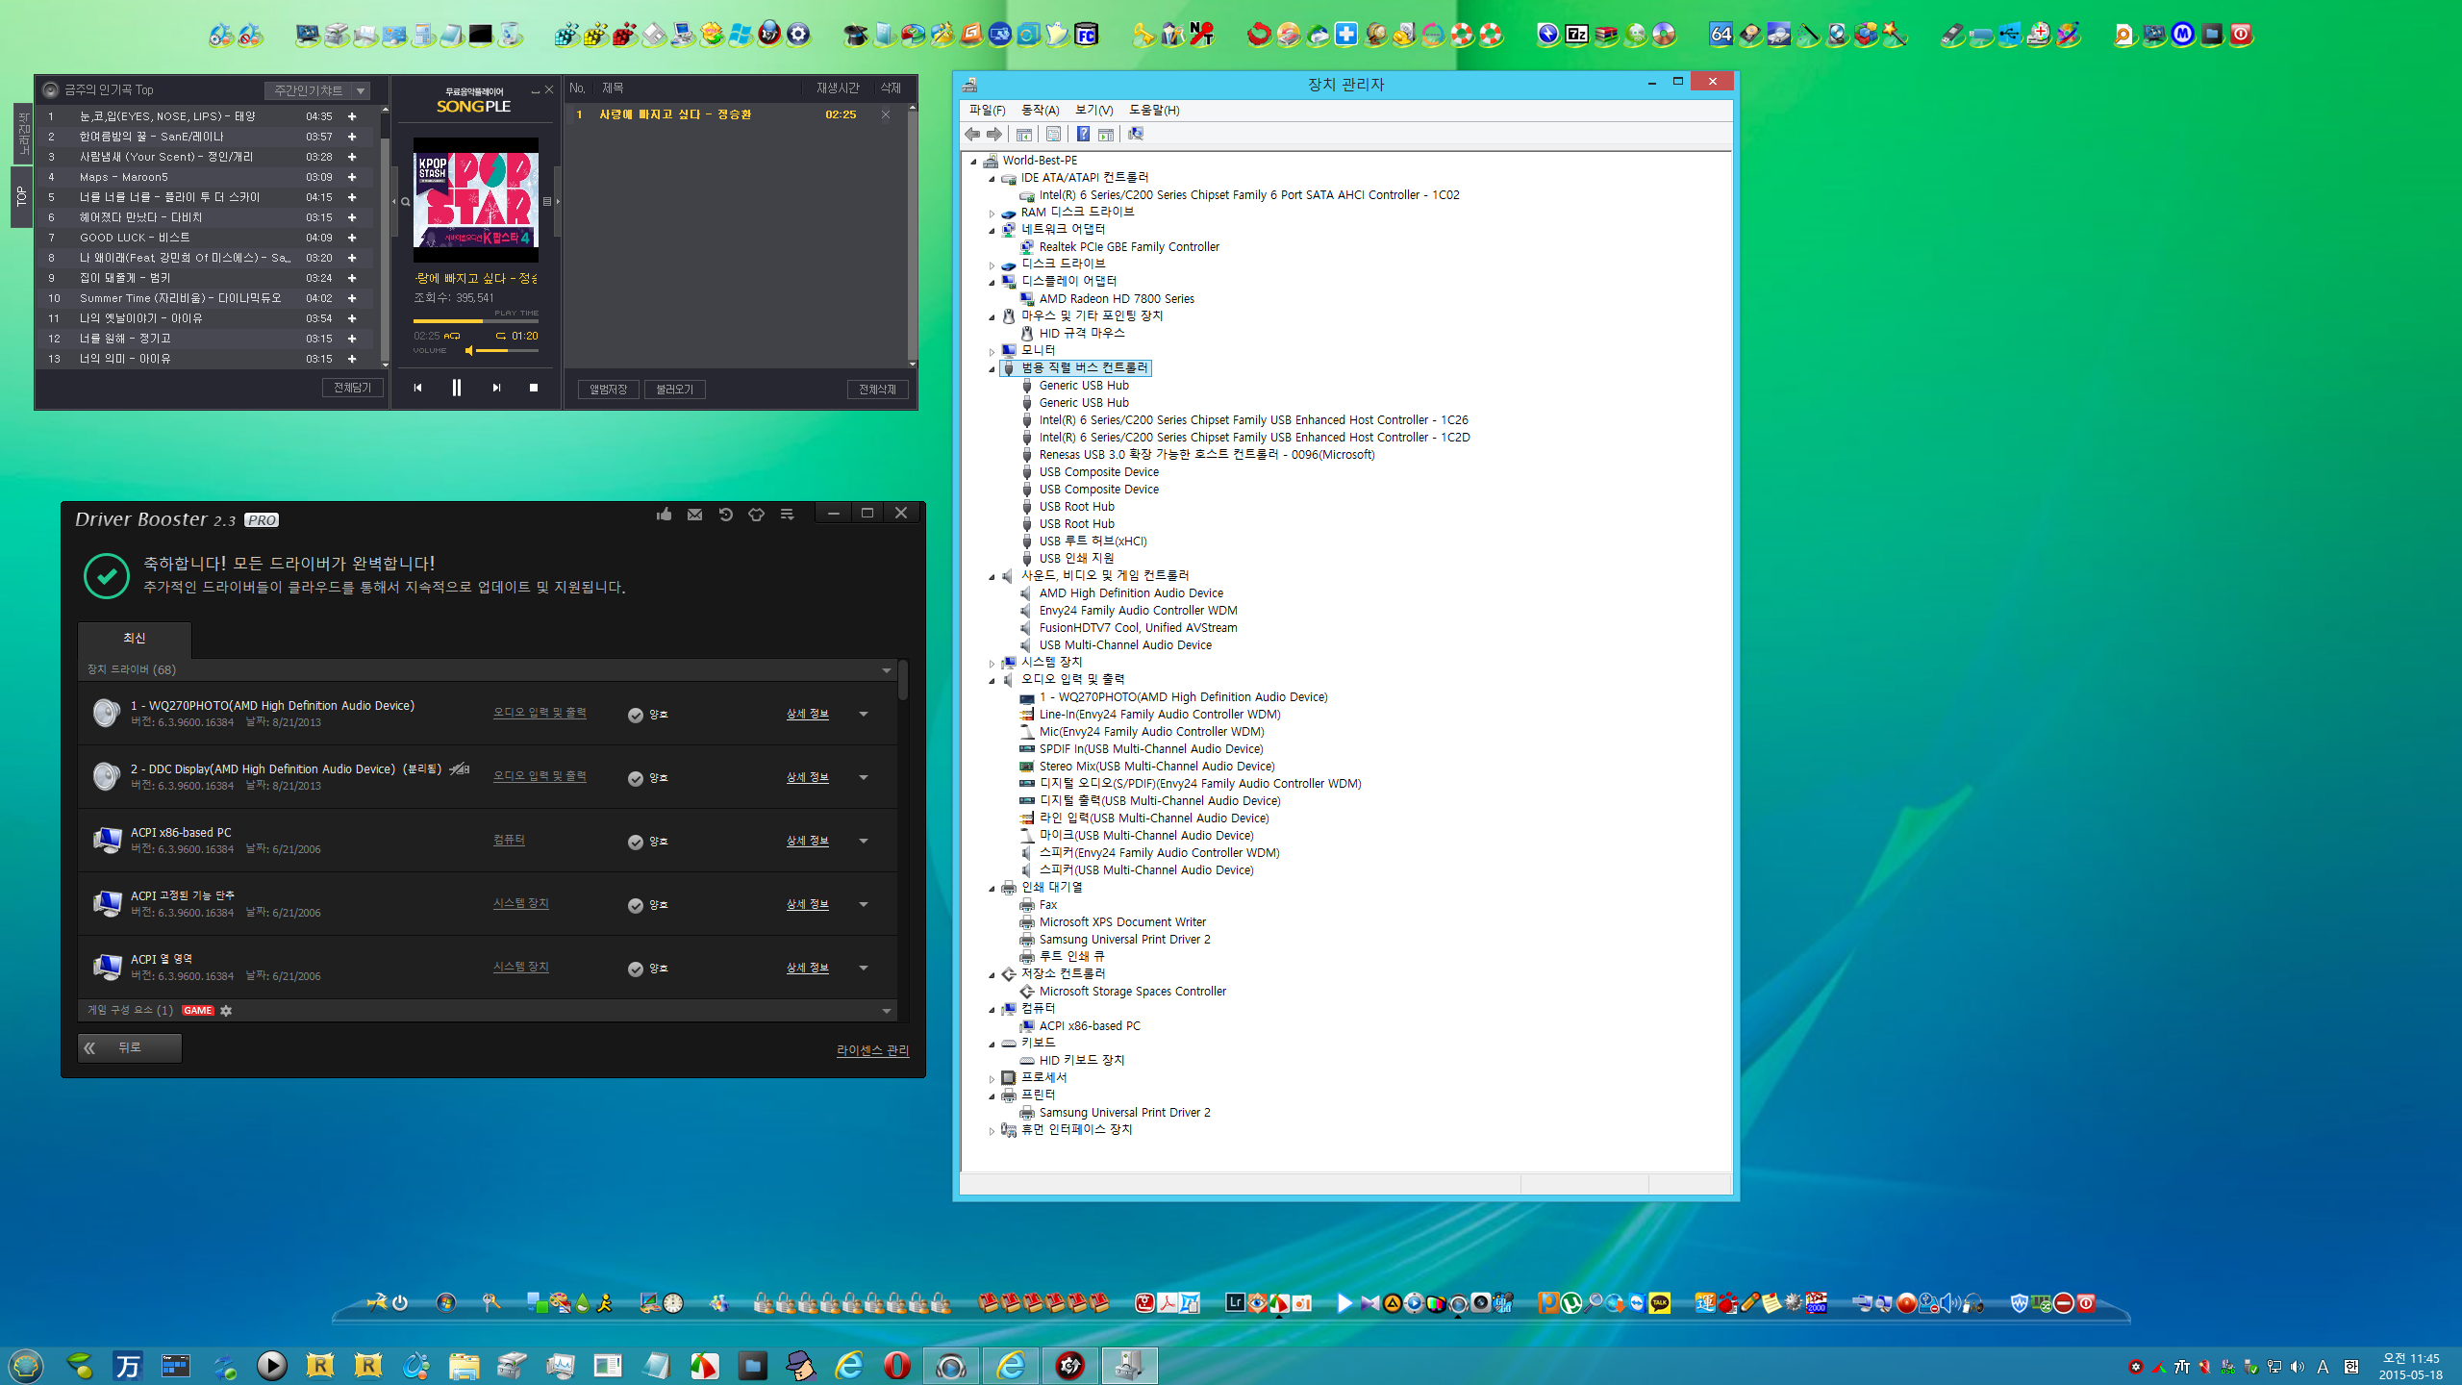Open the 도움말(H) menu in Device Manager
Viewport: 2462px width, 1385px height.
[x=1154, y=111]
